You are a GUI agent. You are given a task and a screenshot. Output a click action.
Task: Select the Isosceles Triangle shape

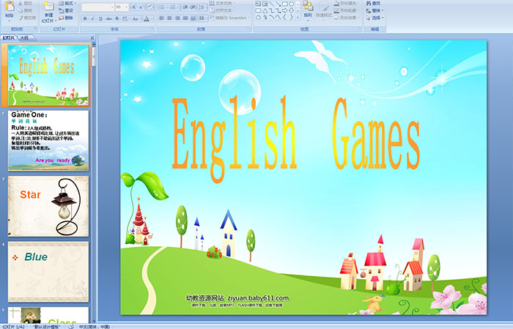click(x=265, y=11)
